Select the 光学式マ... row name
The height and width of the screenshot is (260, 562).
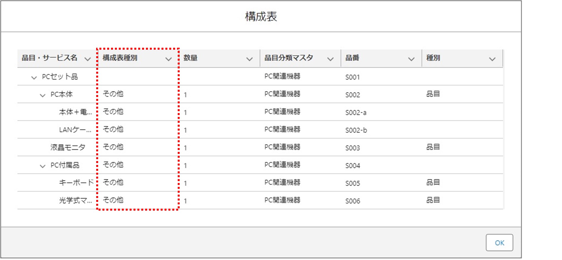75,200
